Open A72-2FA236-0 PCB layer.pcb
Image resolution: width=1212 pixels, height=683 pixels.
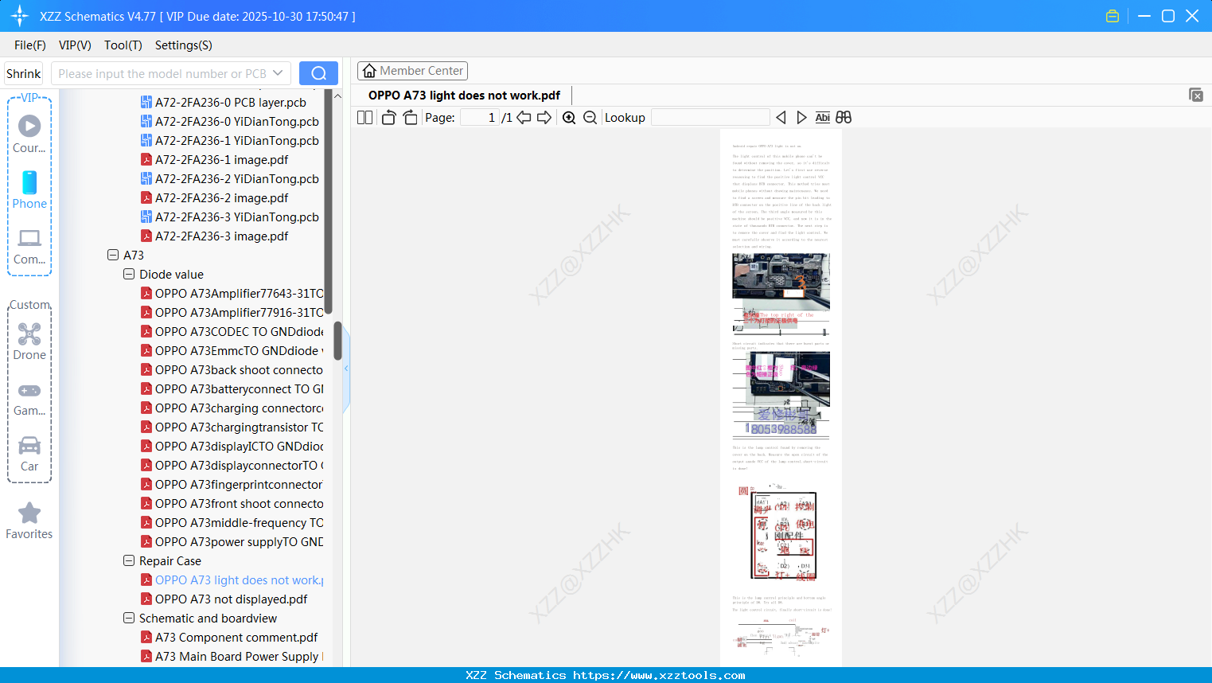pos(224,102)
